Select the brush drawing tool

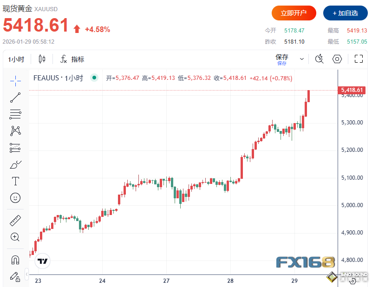tap(15, 164)
